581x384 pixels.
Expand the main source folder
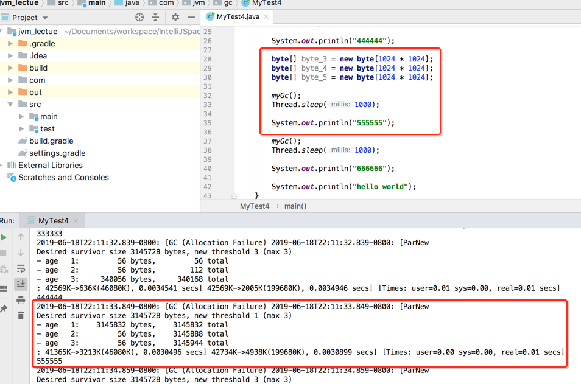click(x=21, y=117)
